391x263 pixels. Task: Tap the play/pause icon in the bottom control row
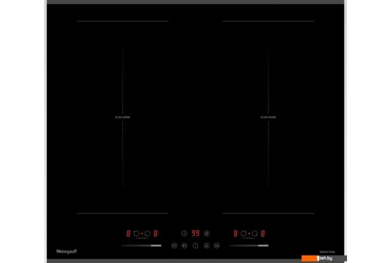185,245
